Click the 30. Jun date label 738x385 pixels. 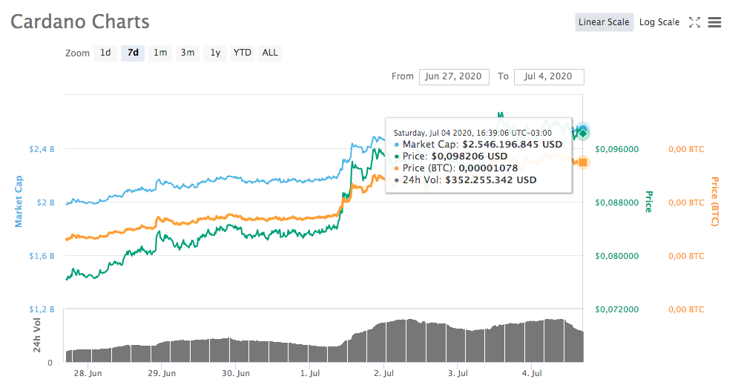point(235,373)
